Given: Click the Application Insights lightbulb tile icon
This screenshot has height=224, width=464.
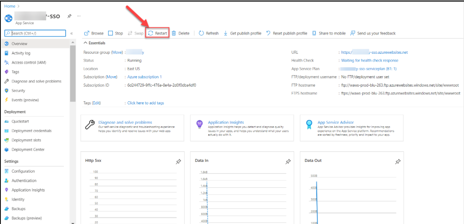Looking at the screenshot, I should [200, 124].
